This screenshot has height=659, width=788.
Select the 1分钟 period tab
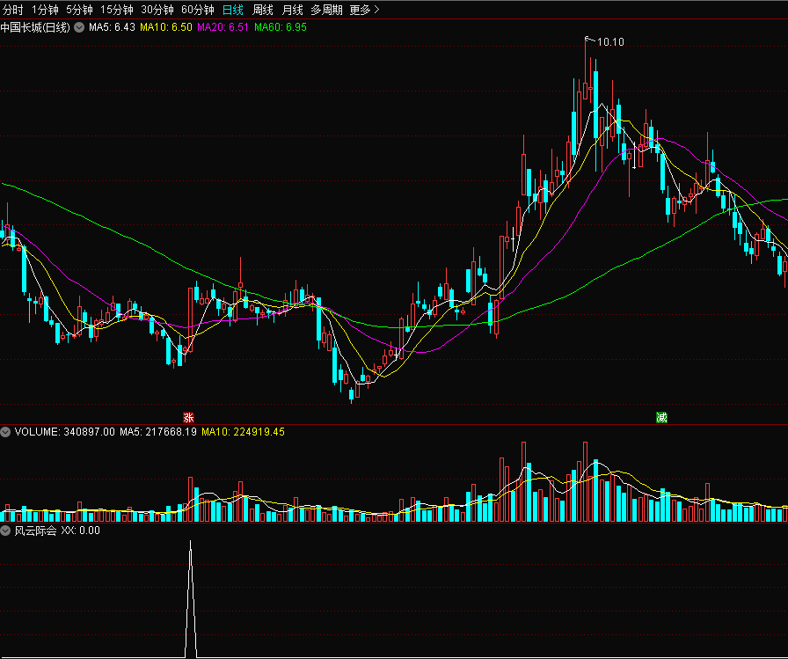pyautogui.click(x=45, y=10)
